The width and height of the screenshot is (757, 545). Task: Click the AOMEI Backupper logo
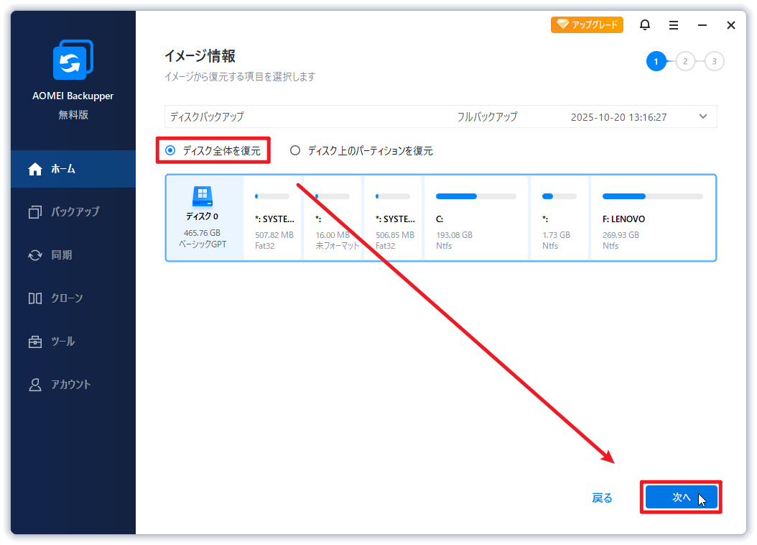click(x=72, y=60)
